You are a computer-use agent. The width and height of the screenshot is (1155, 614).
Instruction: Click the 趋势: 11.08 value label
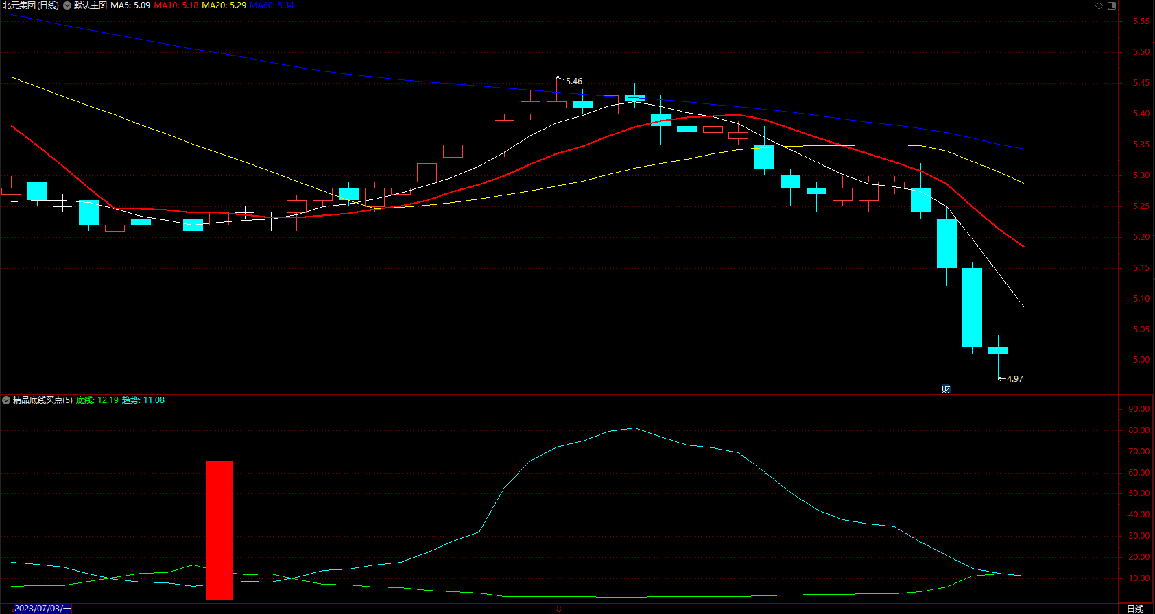143,400
